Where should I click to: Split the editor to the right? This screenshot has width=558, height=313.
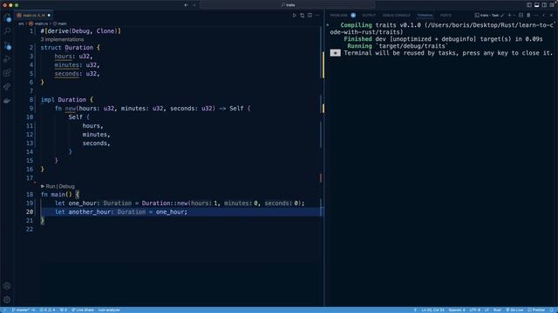(x=310, y=16)
